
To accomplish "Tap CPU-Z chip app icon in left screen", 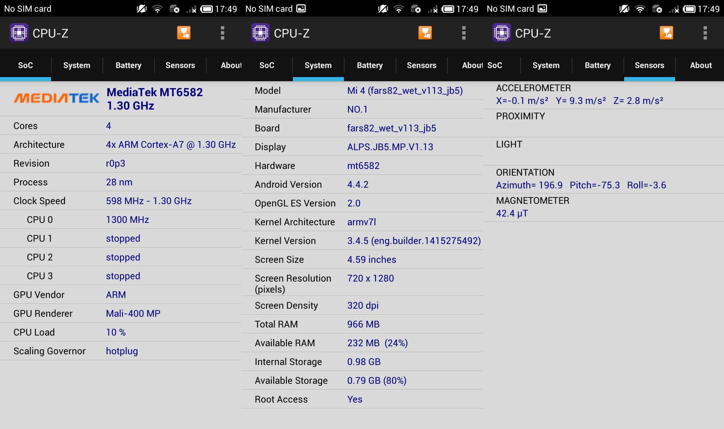I will 19,33.
